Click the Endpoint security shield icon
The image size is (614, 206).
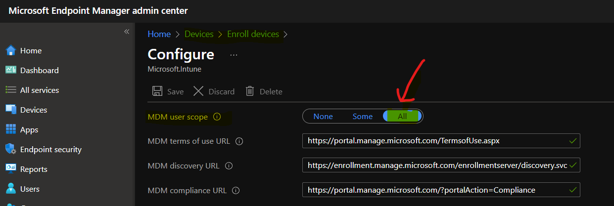click(11, 149)
